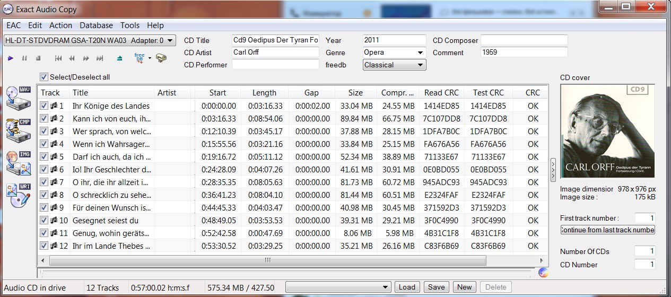Uncheck track 10 Gesegnet seiest du
Viewport: 671px width, 297px height.
pos(44,221)
